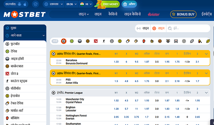Bet draw 4.8 on PSG match
Viewport: 214px width, 125px height.
click(126, 81)
